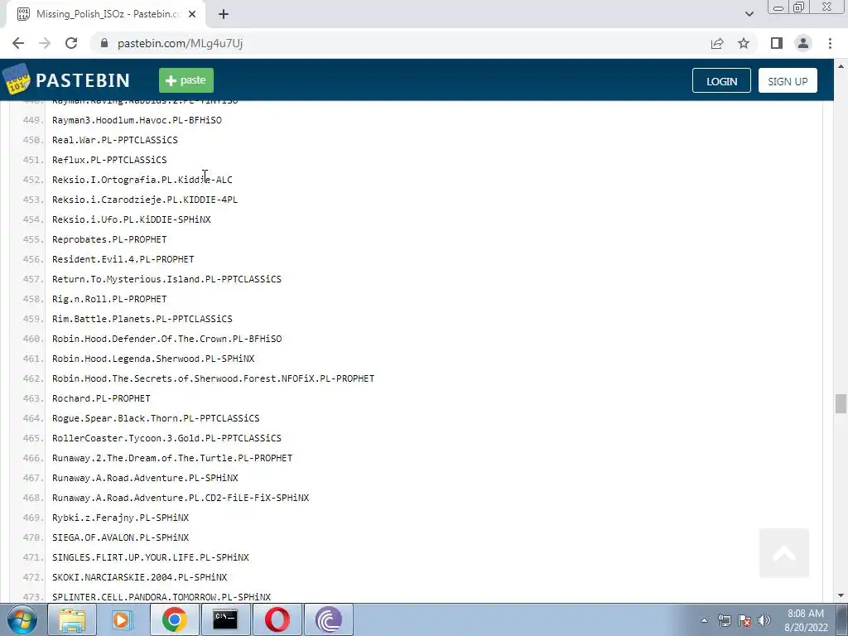
Task: Click the Pastebin logo icon
Action: tap(17, 79)
